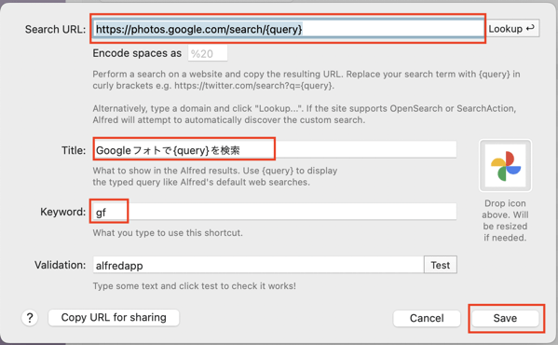Save the custom search

pos(505,318)
